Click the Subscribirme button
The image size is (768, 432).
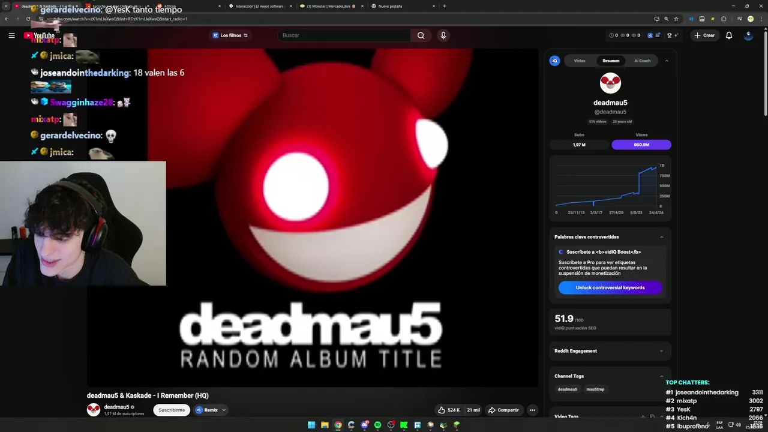(x=172, y=410)
